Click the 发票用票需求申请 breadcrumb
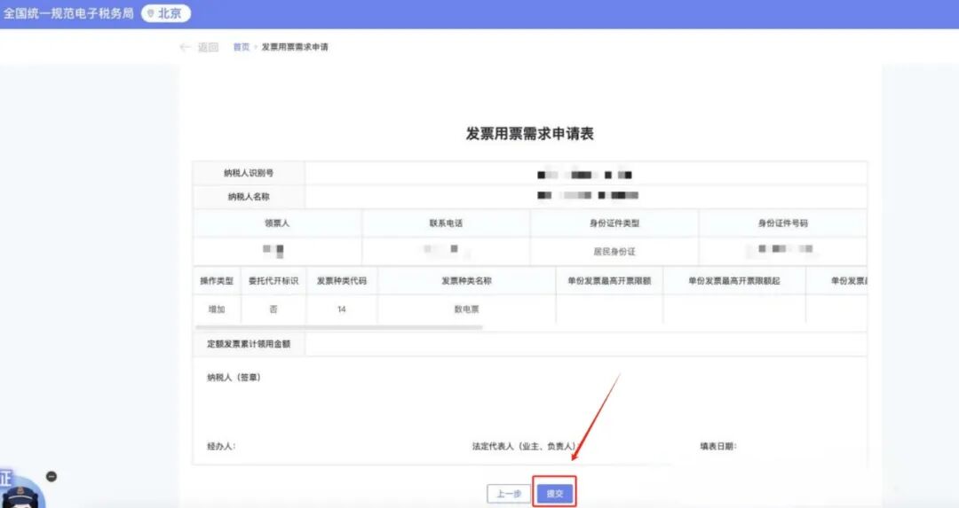The height and width of the screenshot is (508, 959). 295,47
